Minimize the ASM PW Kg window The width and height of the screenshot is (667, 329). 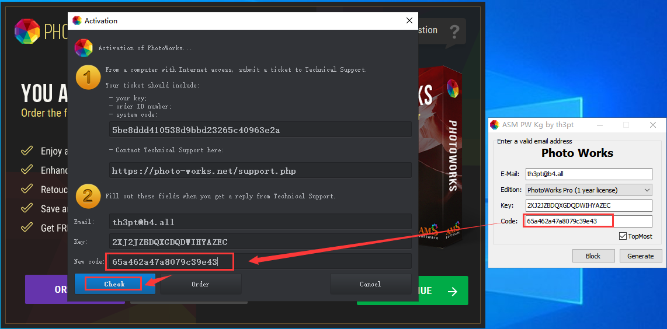(x=599, y=125)
